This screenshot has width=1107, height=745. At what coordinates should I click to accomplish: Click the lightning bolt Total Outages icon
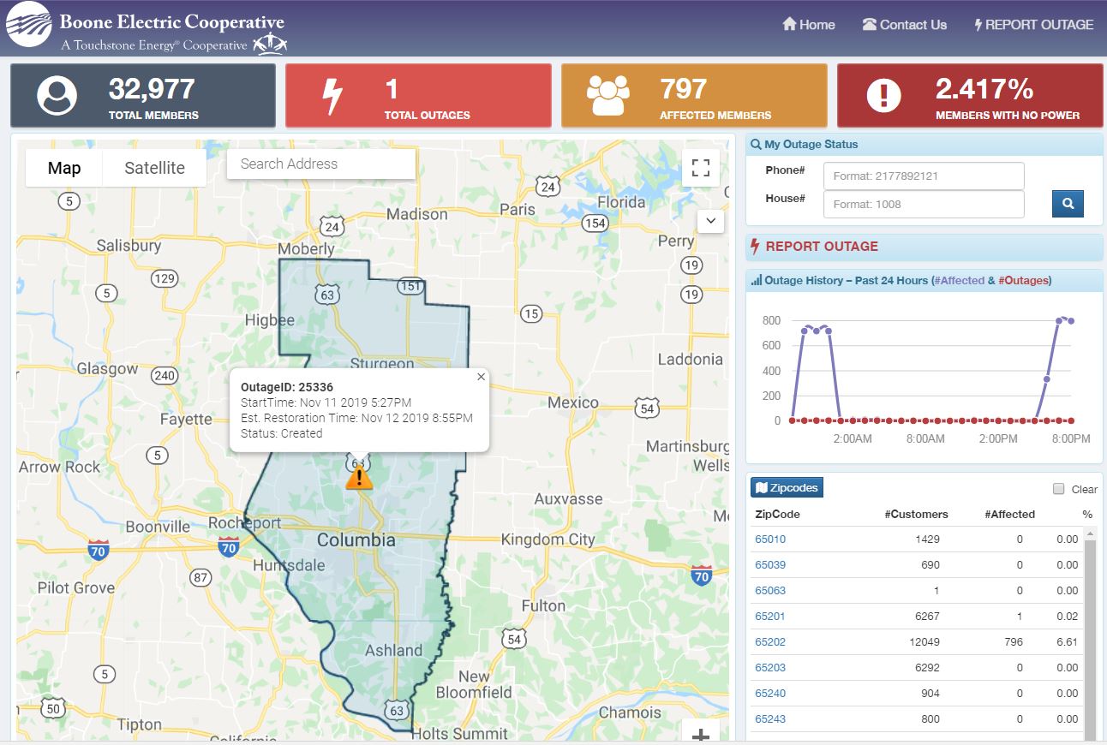coord(332,96)
